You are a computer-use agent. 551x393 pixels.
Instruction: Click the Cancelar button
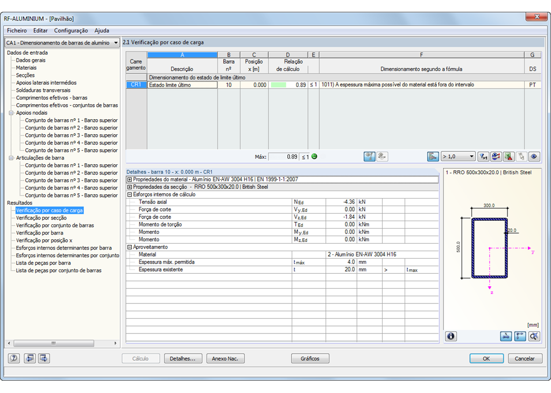(x=525, y=359)
